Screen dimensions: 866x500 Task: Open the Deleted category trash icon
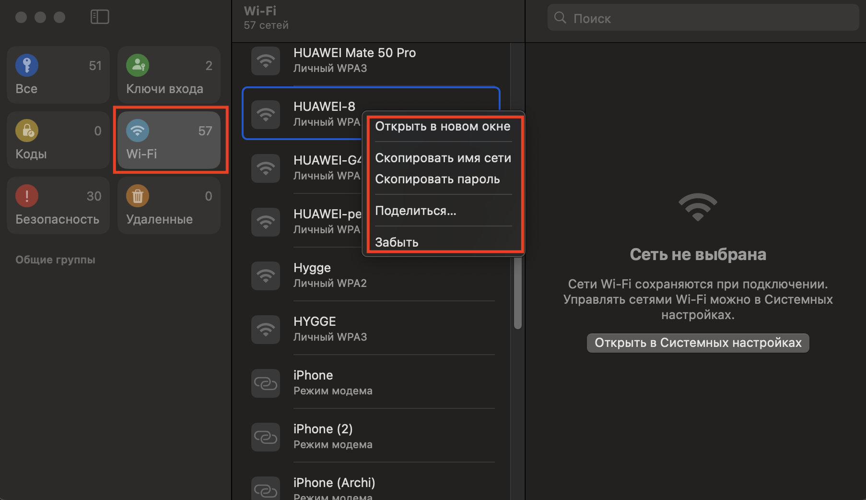[x=138, y=196]
